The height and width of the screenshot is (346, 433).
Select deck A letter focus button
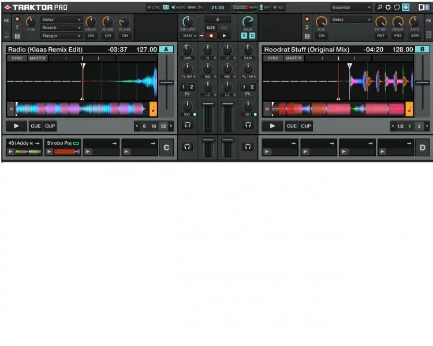coord(166,50)
